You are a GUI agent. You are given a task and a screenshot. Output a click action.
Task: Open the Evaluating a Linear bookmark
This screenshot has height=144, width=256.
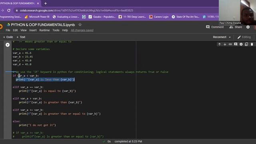(x=66, y=17)
